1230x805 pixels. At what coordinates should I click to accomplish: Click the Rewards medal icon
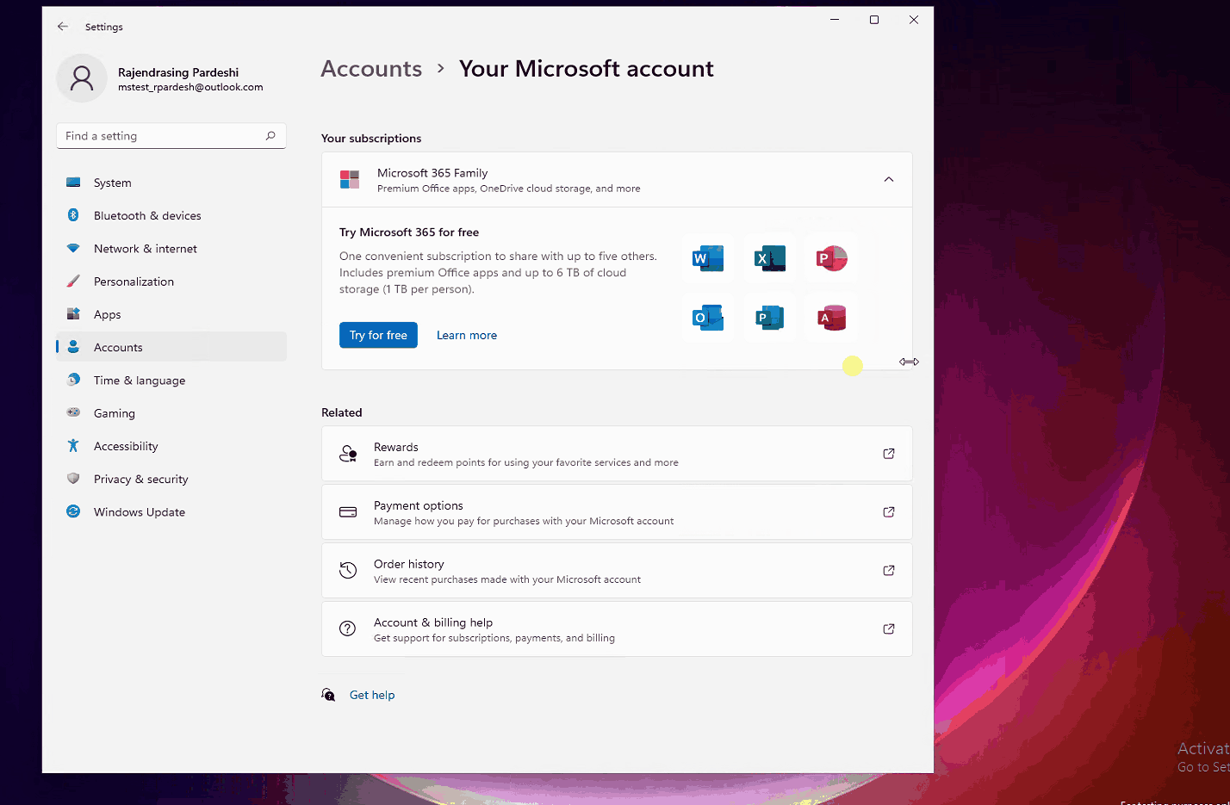(x=348, y=454)
